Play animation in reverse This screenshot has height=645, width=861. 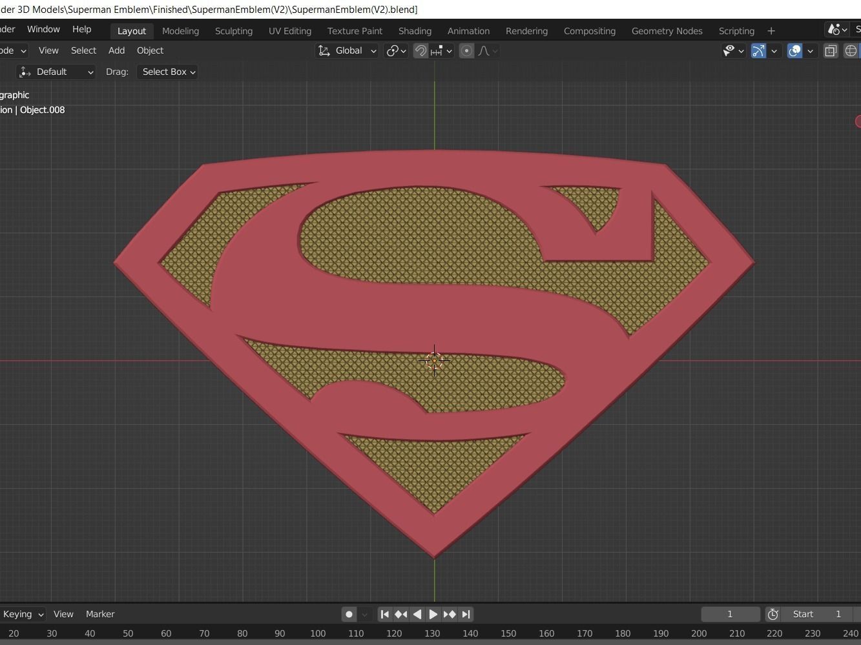coord(417,614)
